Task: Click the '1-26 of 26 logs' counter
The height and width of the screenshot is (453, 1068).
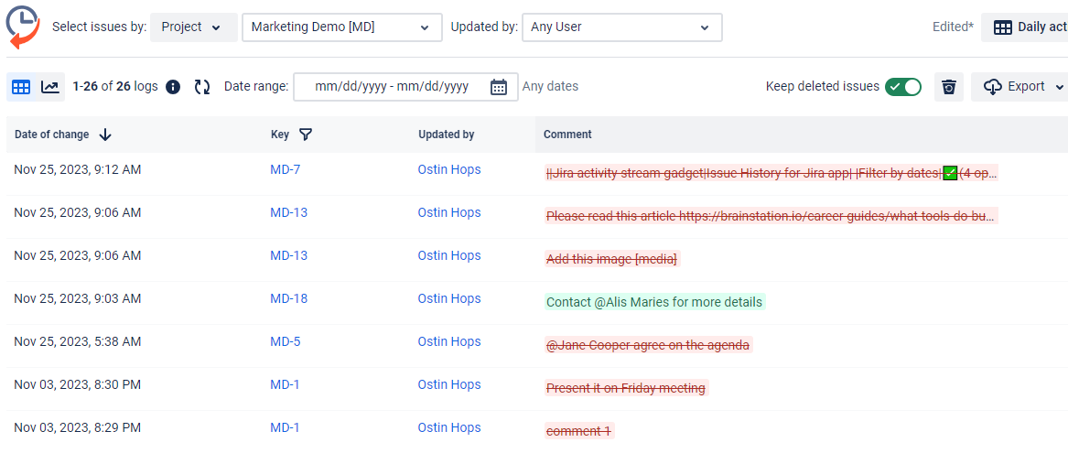Action: [115, 87]
